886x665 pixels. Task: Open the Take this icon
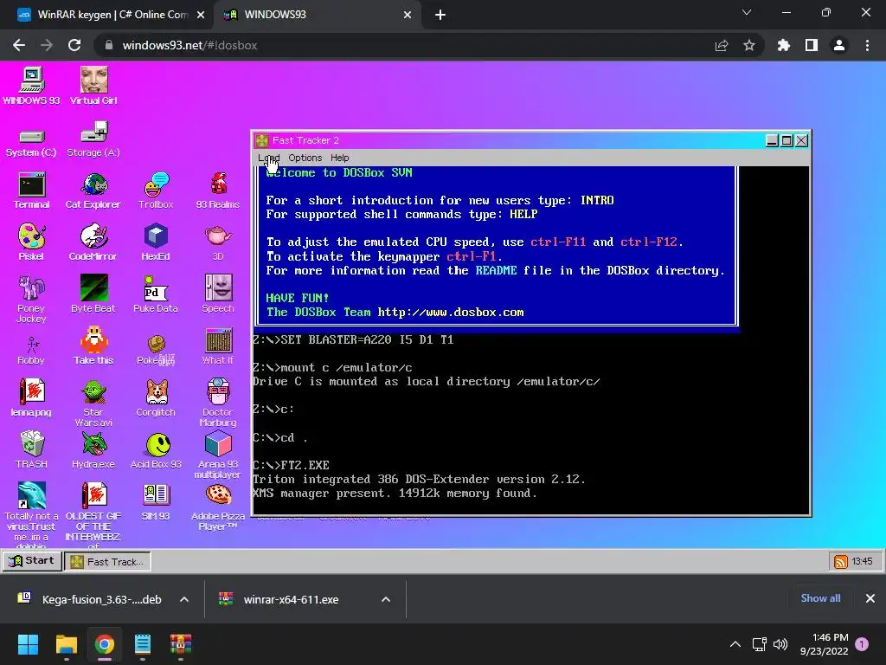point(93,346)
